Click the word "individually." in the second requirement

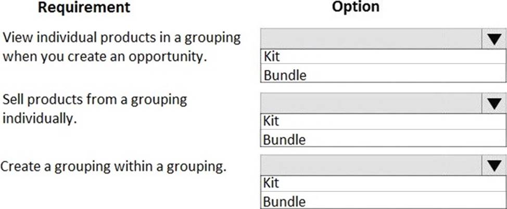pos(40,117)
